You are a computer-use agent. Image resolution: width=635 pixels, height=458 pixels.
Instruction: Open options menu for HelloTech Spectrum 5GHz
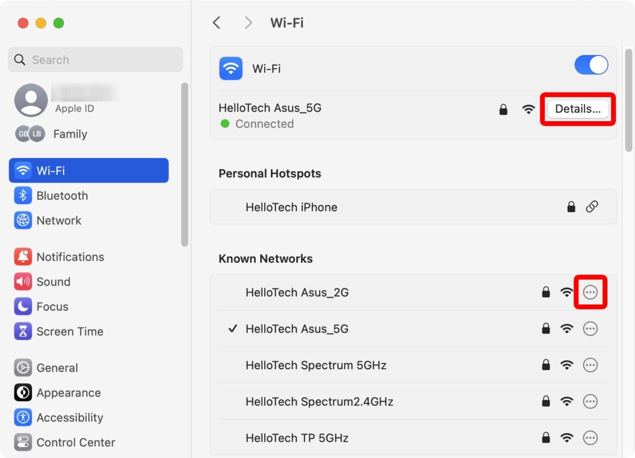591,365
